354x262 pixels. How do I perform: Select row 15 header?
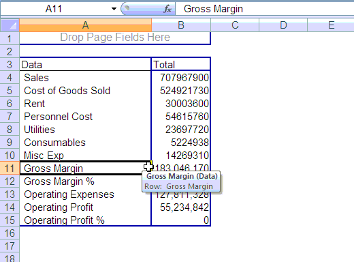[x=10, y=220]
